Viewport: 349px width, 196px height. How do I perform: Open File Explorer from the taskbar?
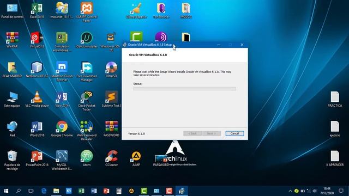tap(56, 191)
